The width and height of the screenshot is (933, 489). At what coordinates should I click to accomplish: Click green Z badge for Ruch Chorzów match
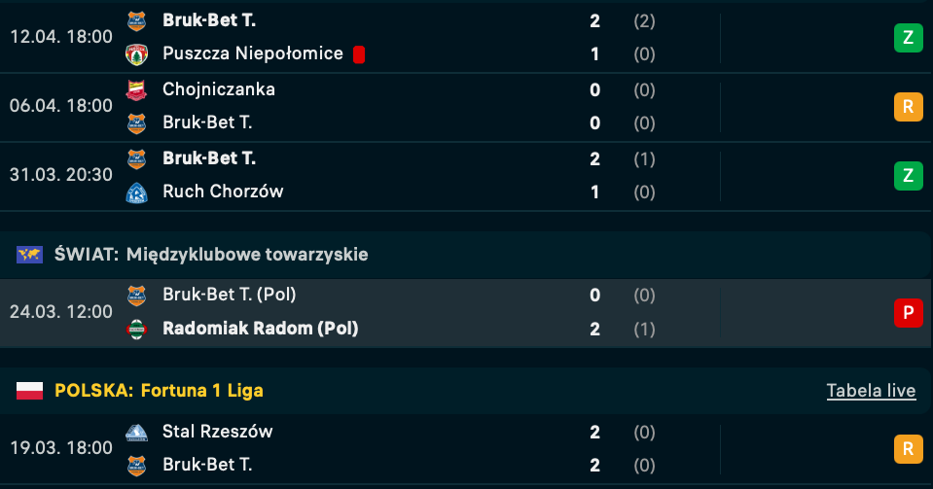tap(908, 175)
